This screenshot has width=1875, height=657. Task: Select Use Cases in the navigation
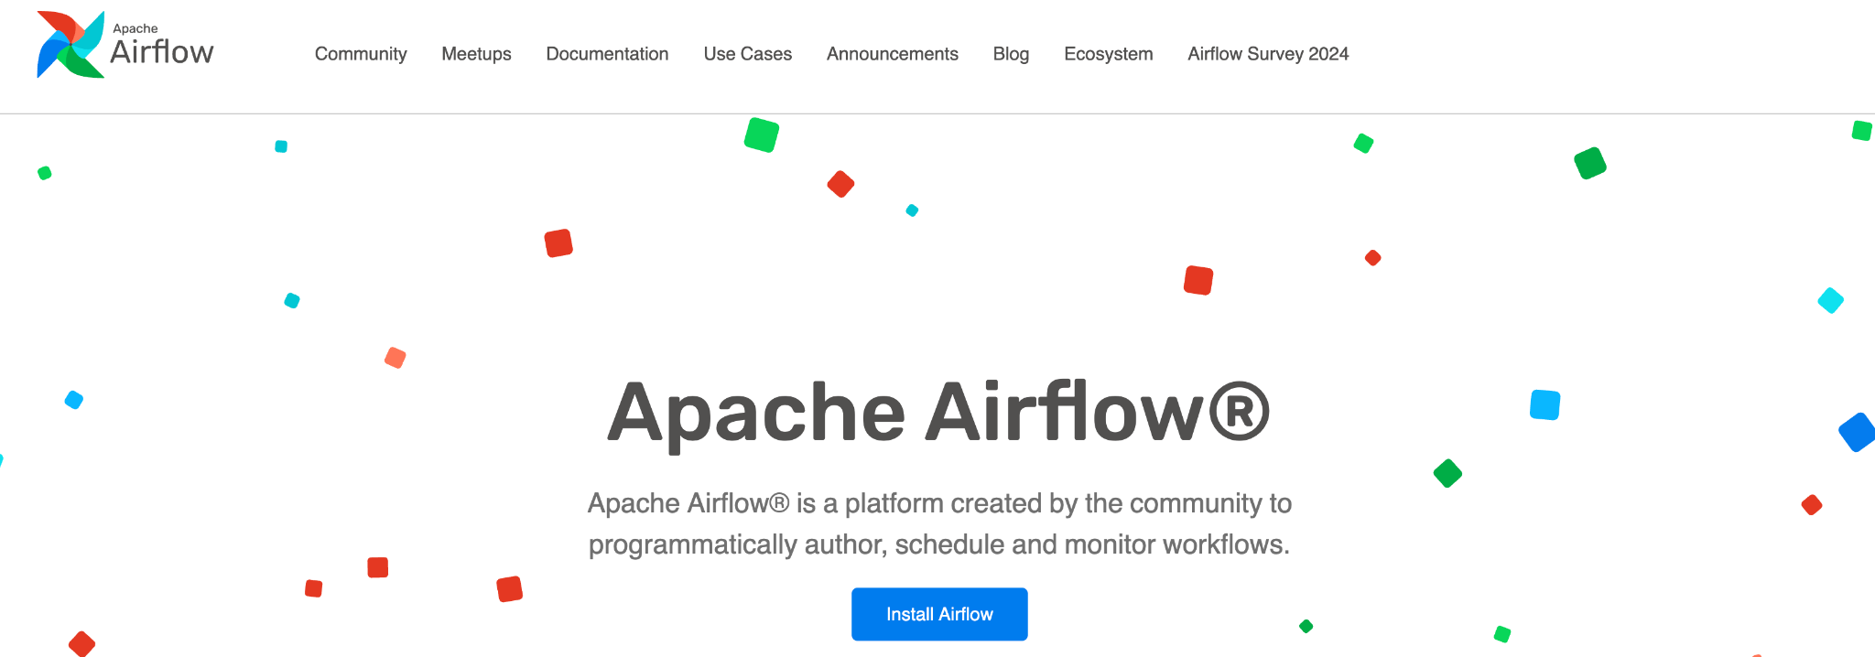pos(747,54)
